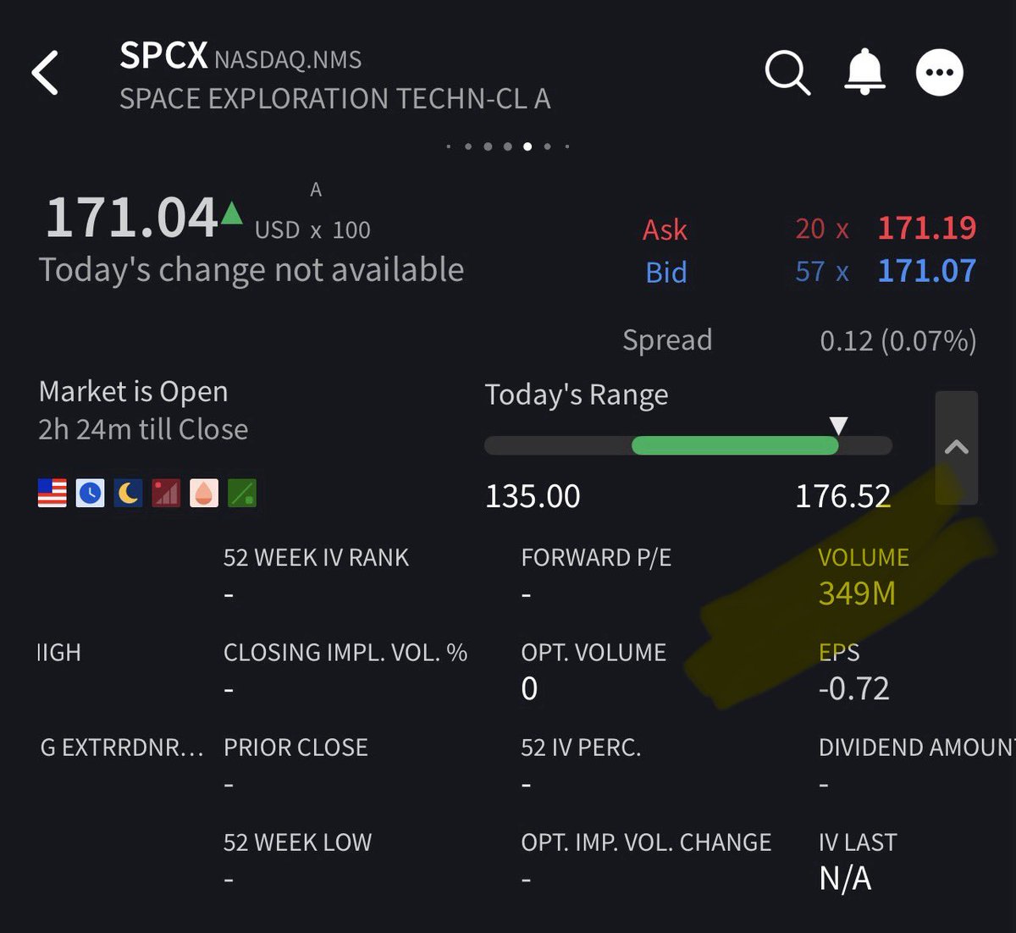The height and width of the screenshot is (933, 1016).
Task: Tap the USD x 100 label
Action: pyautogui.click(x=312, y=230)
